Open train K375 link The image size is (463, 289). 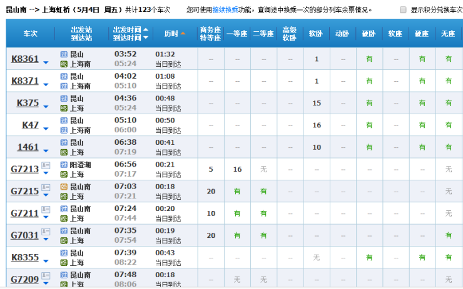click(28, 103)
